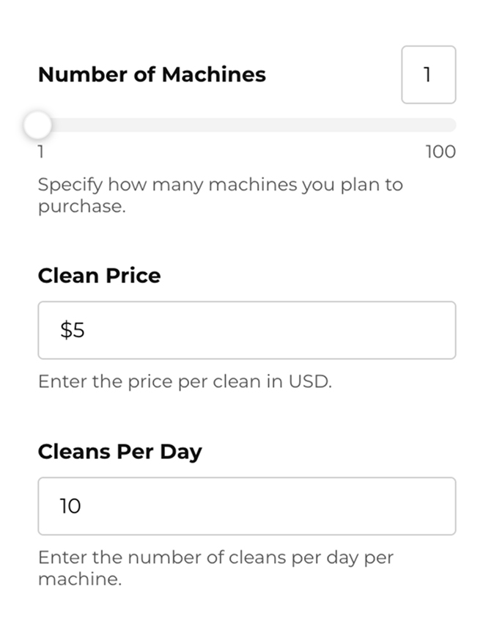Click the word 'purchase.' in the helper text
This screenshot has width=494, height=627.
pyautogui.click(x=82, y=207)
